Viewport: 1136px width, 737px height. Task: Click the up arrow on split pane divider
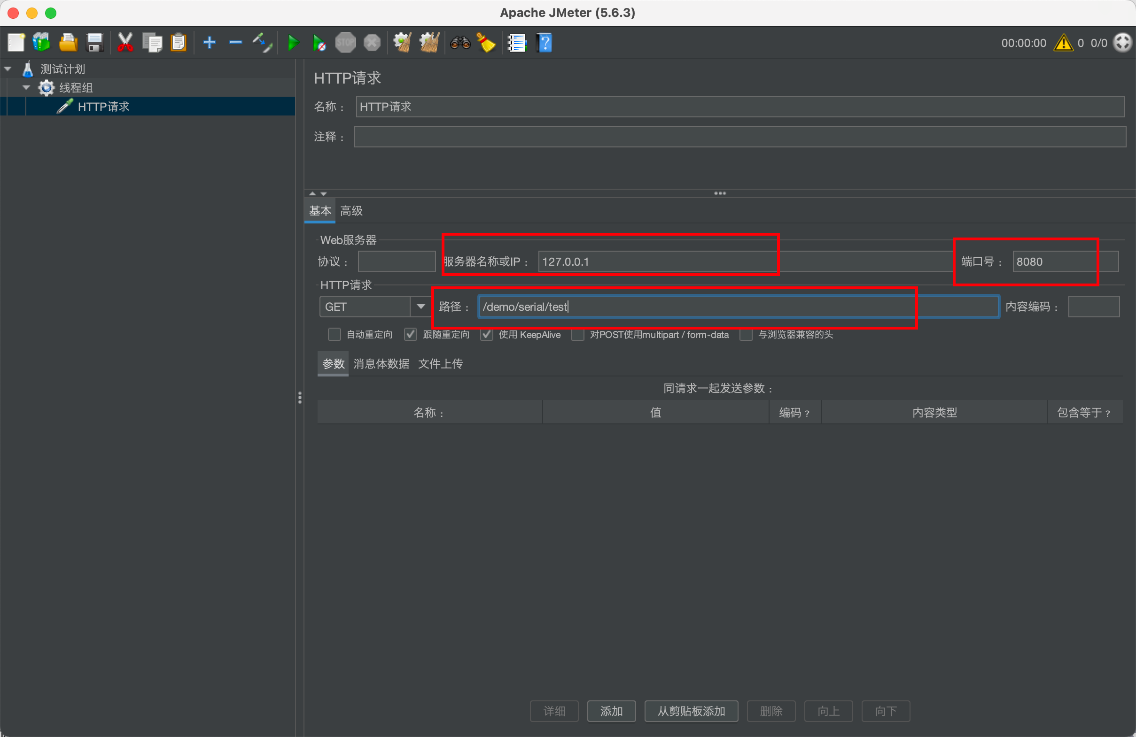[312, 194]
